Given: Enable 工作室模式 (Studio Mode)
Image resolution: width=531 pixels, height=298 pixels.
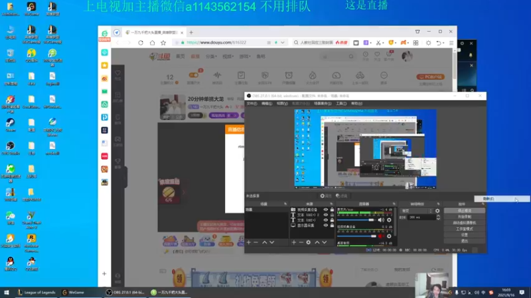Looking at the screenshot, I should pyautogui.click(x=464, y=228).
